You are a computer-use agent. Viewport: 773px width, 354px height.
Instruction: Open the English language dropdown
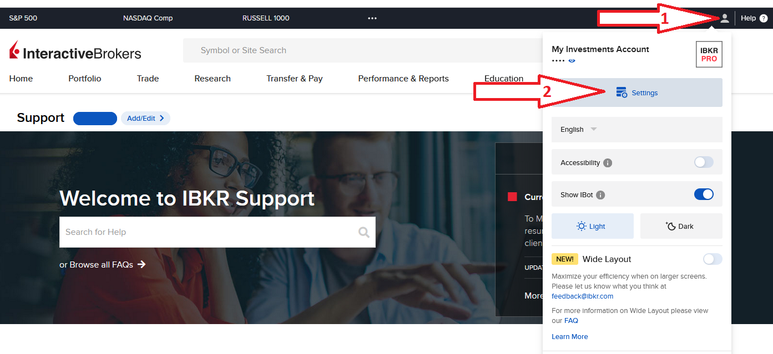(637, 130)
